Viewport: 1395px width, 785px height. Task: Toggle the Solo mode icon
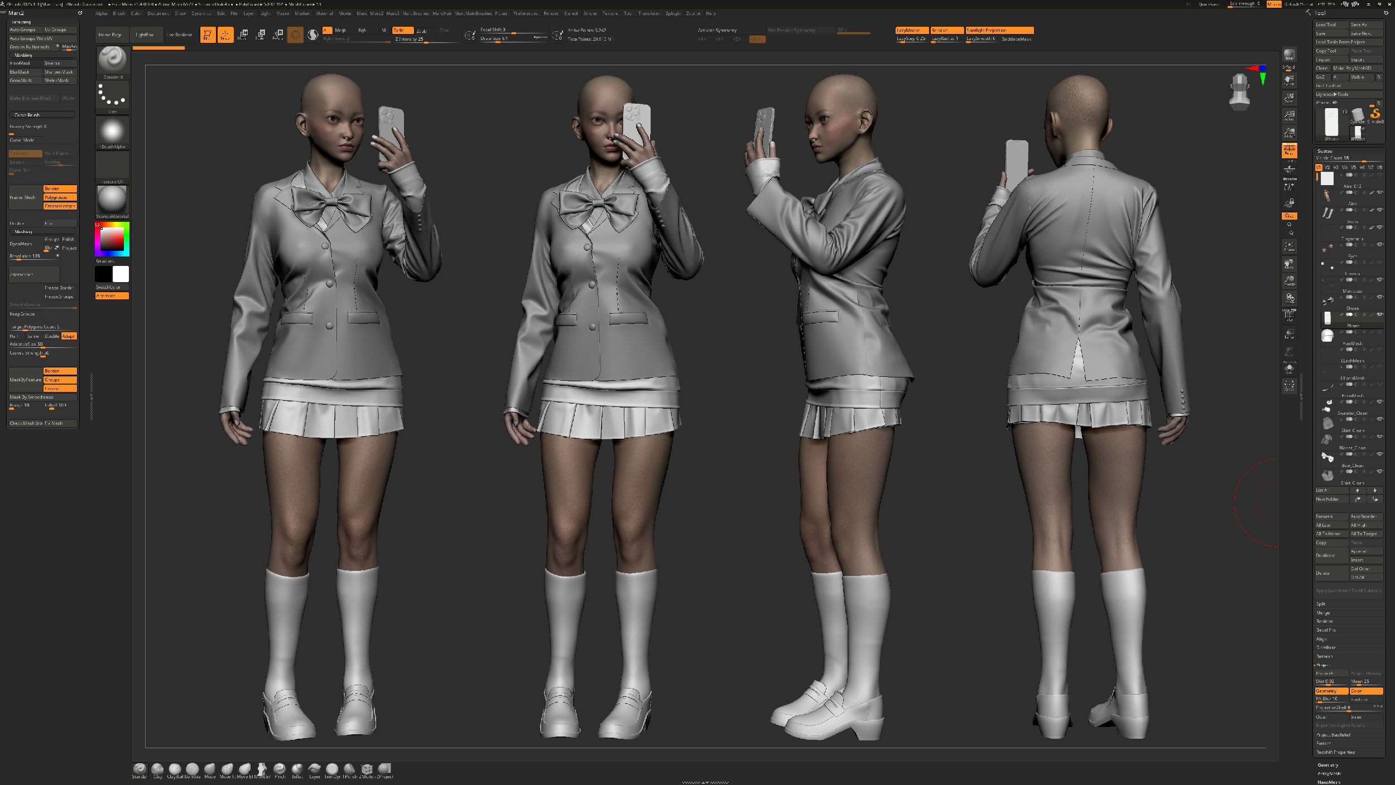[1289, 369]
